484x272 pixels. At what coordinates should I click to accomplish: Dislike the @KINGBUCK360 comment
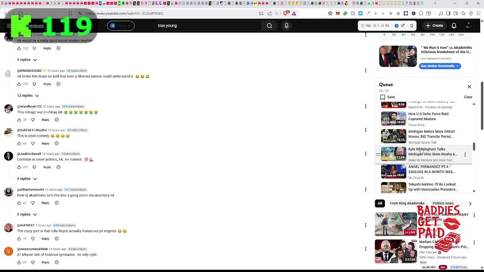pyautogui.click(x=34, y=84)
